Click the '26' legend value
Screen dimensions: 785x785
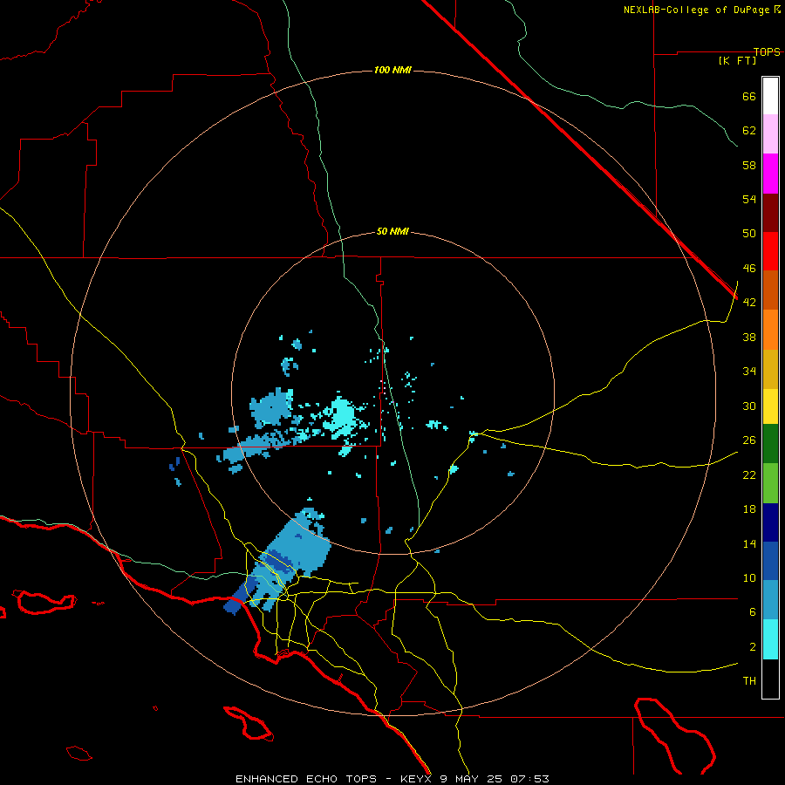(x=749, y=440)
